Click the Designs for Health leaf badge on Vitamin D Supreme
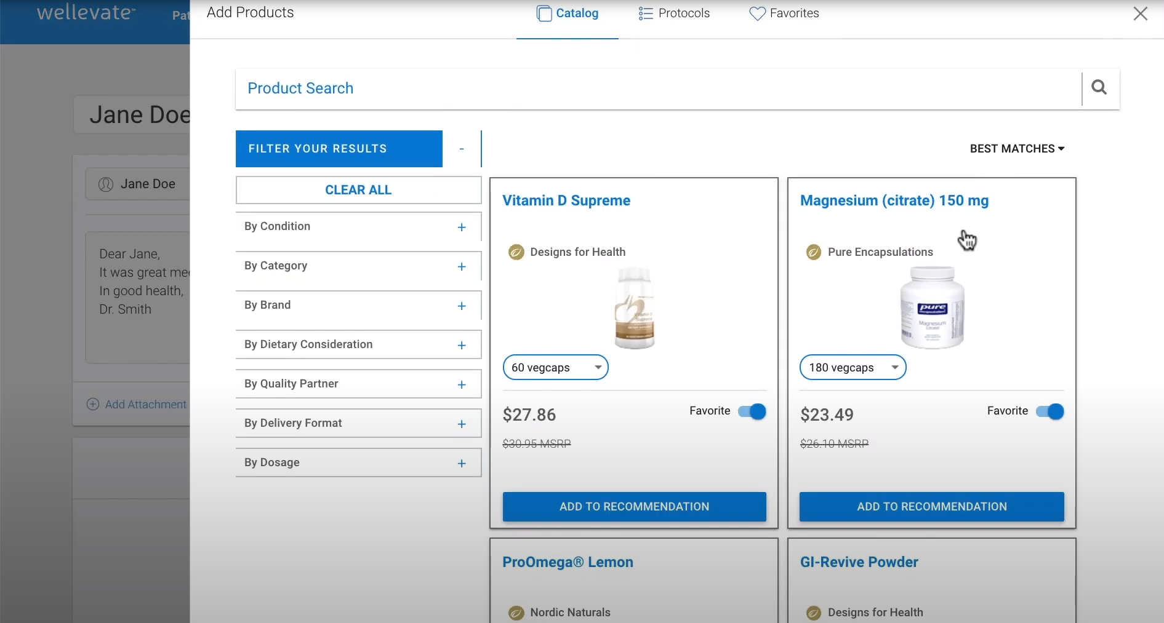The width and height of the screenshot is (1164, 623). click(516, 252)
